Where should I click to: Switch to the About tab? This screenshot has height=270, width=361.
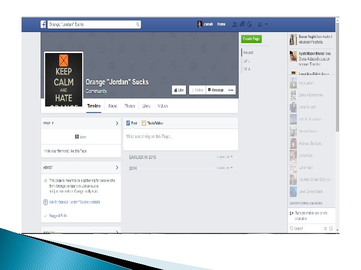(113, 106)
